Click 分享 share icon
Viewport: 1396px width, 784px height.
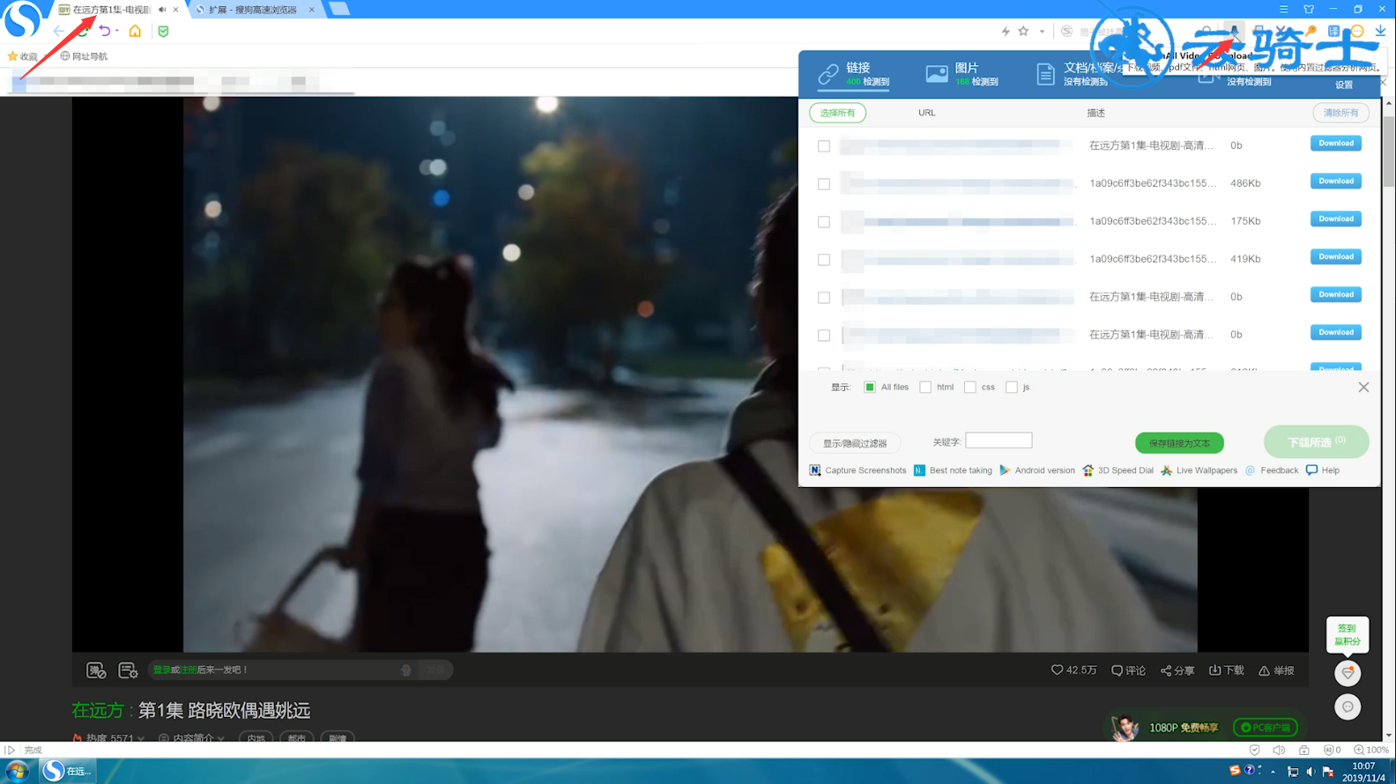pyautogui.click(x=1177, y=670)
